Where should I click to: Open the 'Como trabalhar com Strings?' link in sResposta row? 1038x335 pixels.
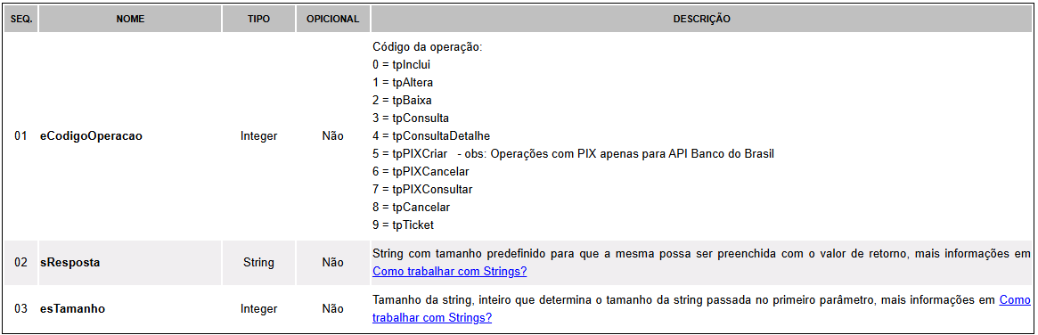tap(449, 272)
